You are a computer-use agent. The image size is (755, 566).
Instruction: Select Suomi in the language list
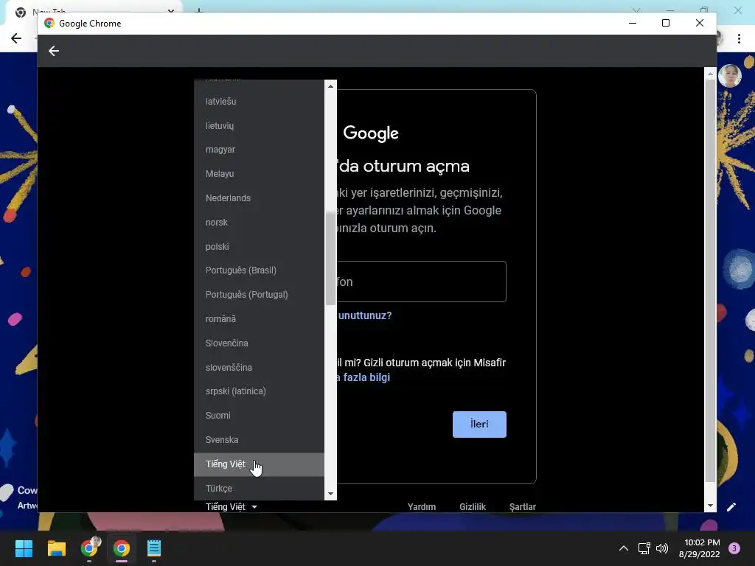259,416
